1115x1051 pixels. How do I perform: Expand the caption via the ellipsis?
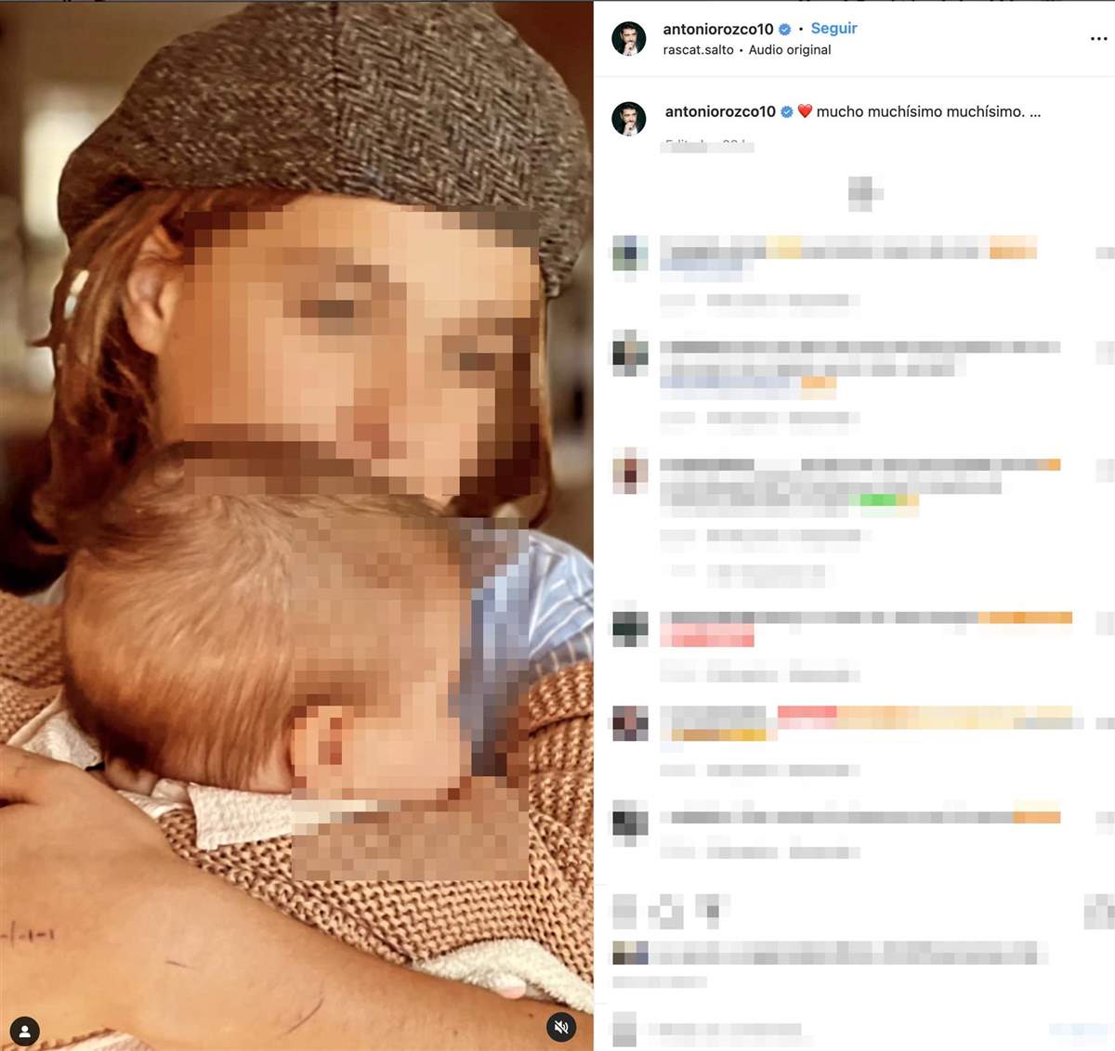click(1035, 111)
